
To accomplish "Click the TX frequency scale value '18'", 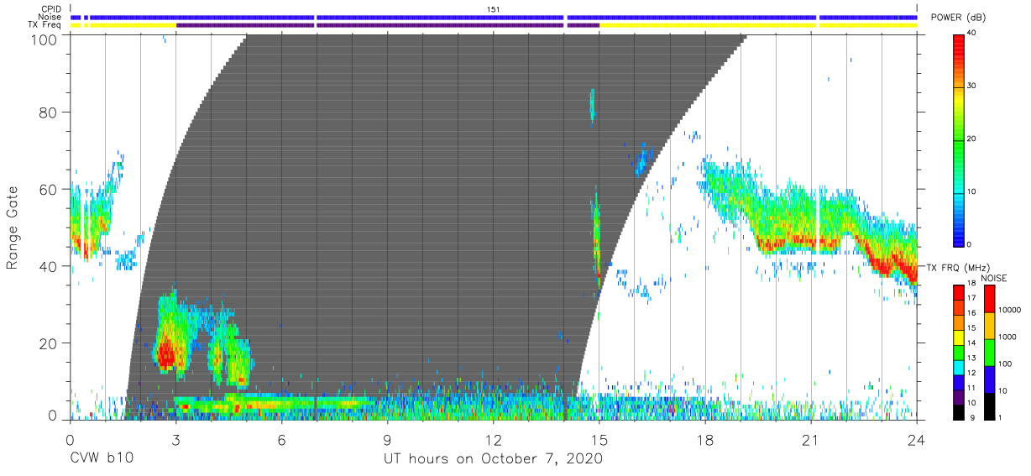I will 971,285.
